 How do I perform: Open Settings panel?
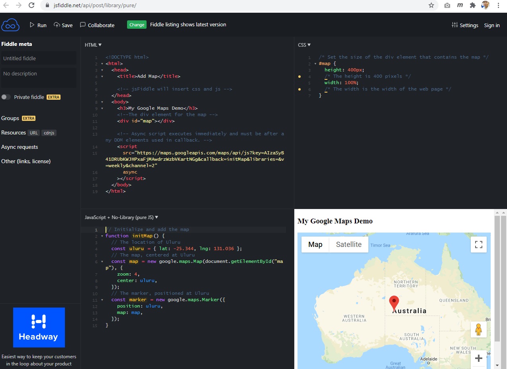465,25
